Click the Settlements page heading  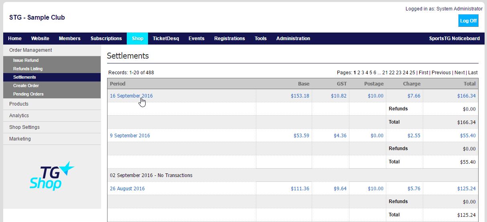(x=128, y=56)
